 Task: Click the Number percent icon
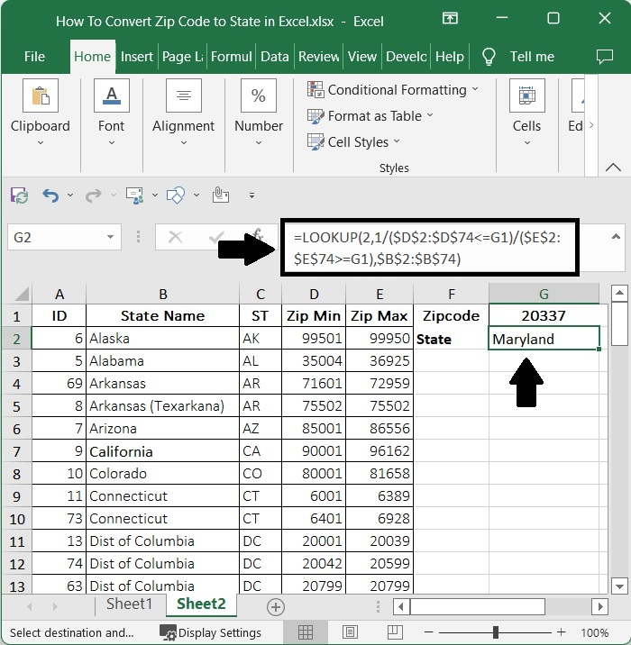(x=258, y=95)
